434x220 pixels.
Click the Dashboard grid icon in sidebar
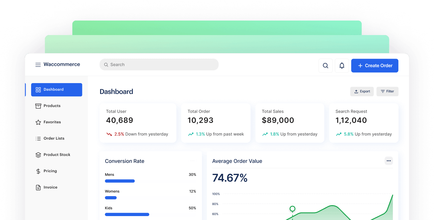[x=38, y=90]
